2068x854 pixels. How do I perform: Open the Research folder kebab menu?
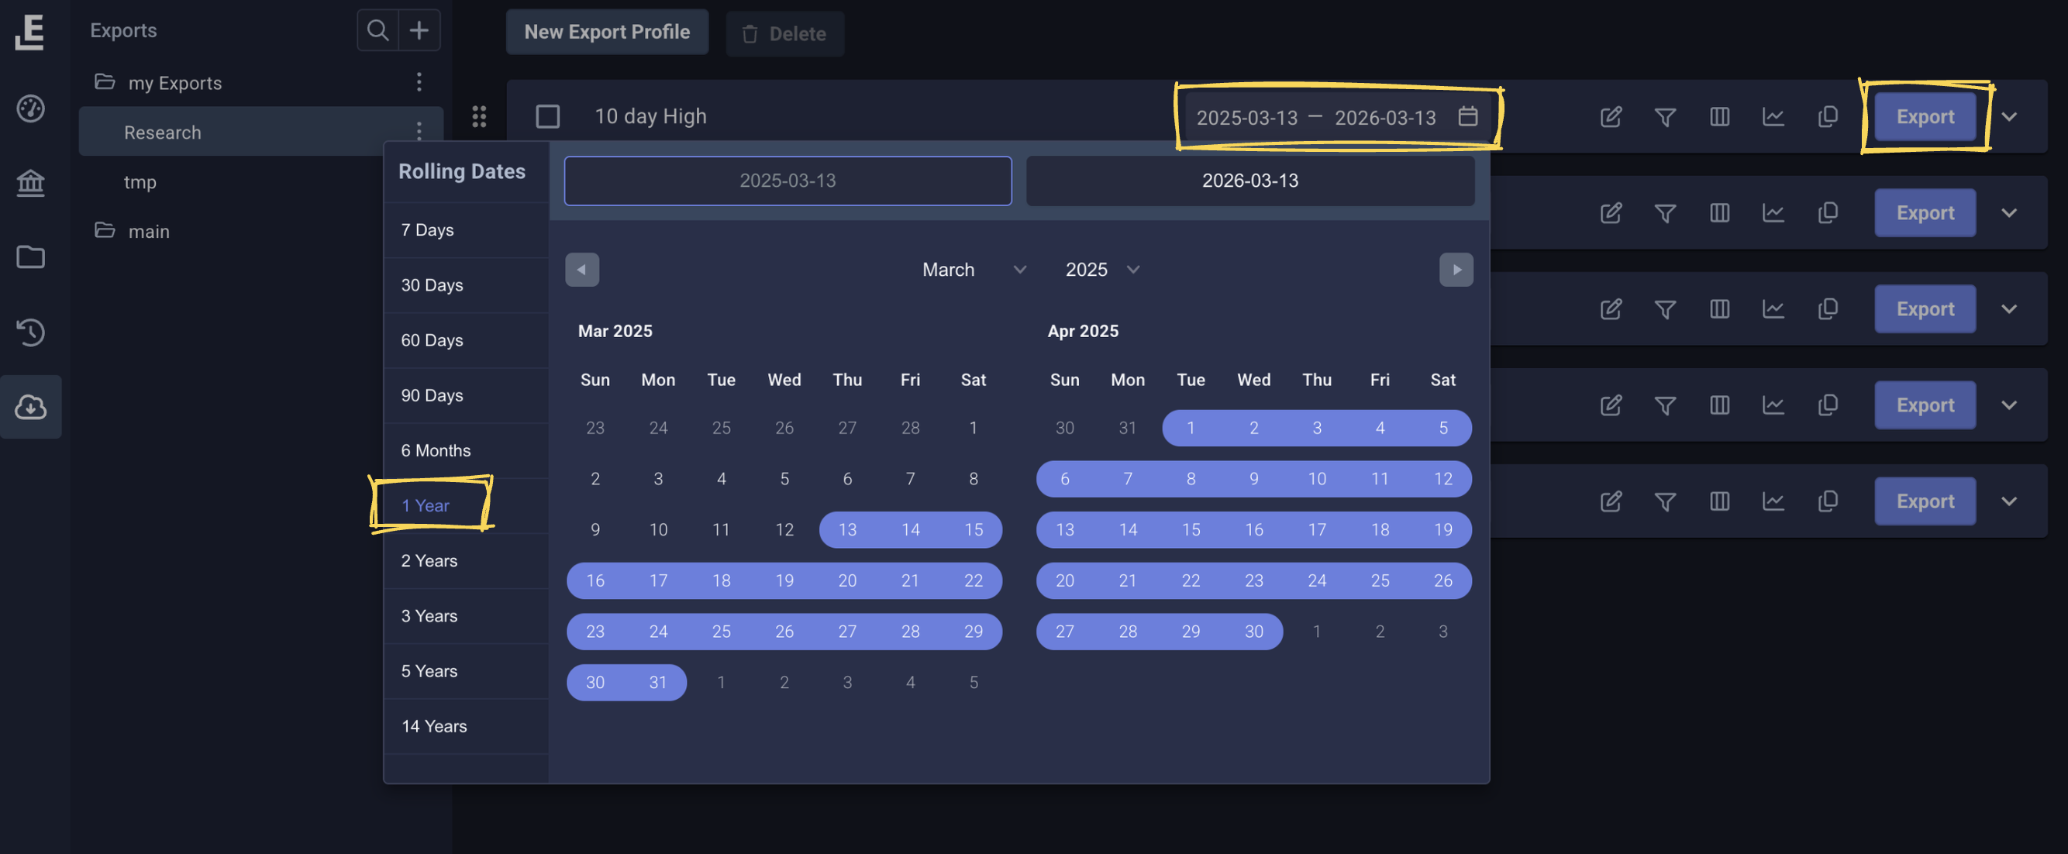click(x=419, y=131)
